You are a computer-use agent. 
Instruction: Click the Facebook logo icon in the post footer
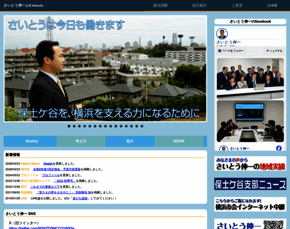(x=279, y=148)
